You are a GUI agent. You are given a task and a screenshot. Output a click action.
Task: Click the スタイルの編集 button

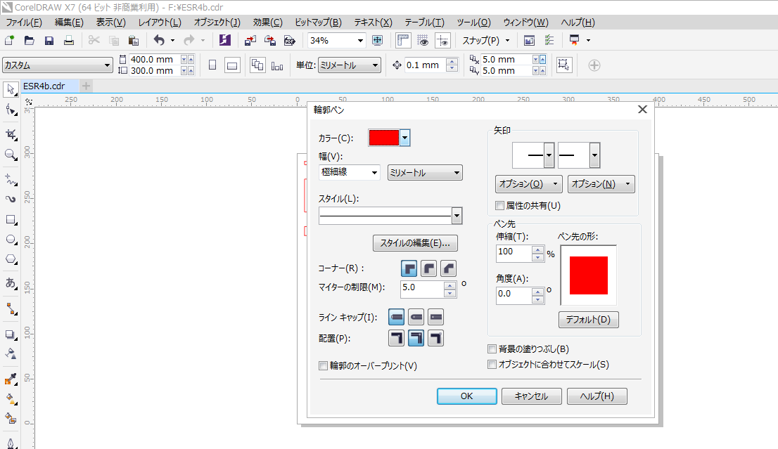pyautogui.click(x=415, y=243)
